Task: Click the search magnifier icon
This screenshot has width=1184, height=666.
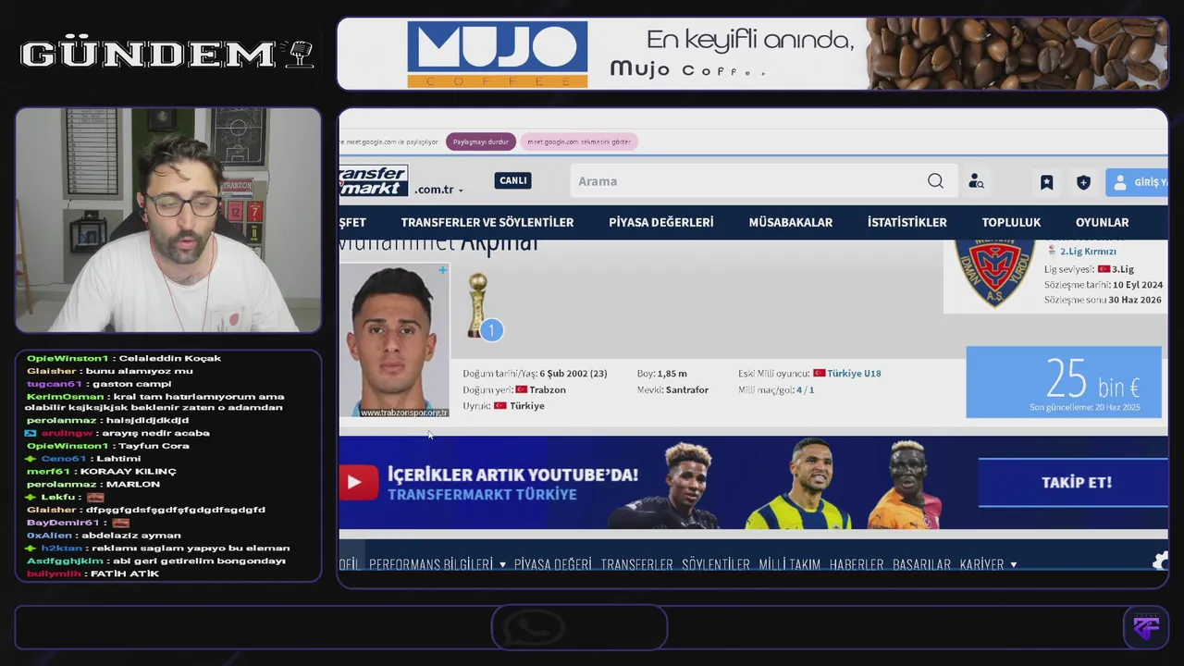Action: [x=935, y=181]
